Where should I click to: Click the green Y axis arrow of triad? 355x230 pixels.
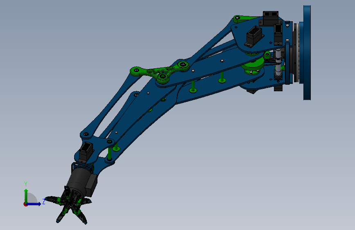point(26,196)
